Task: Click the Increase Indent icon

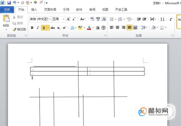Action: pos(144,19)
